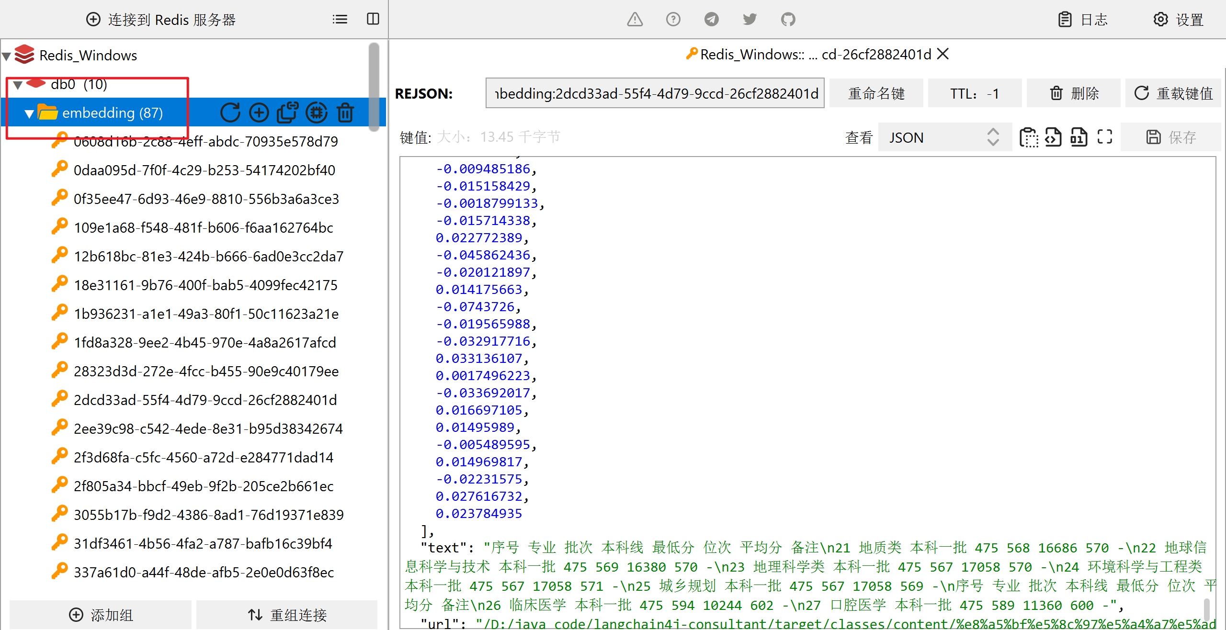Click the reload icon on the embedding folder
The width and height of the screenshot is (1226, 630).
pyautogui.click(x=230, y=113)
